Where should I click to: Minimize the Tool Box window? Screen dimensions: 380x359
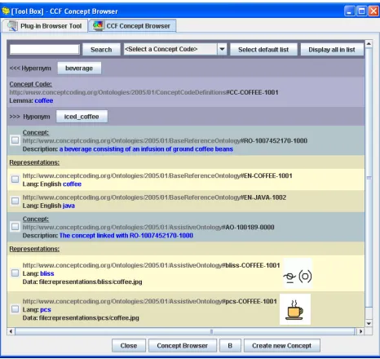349,11
